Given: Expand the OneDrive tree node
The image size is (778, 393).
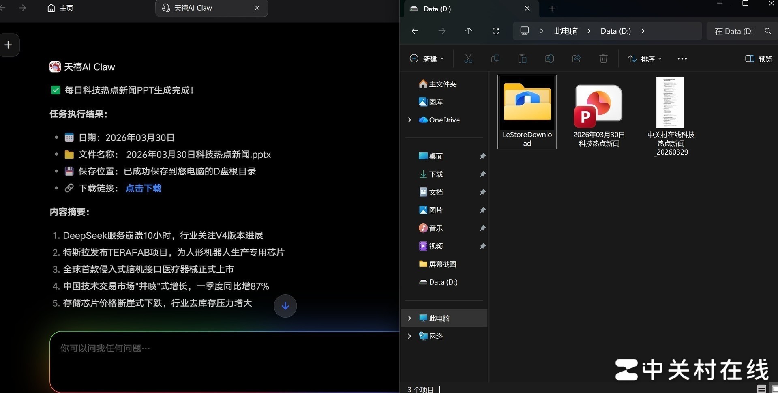Looking at the screenshot, I should coord(409,120).
